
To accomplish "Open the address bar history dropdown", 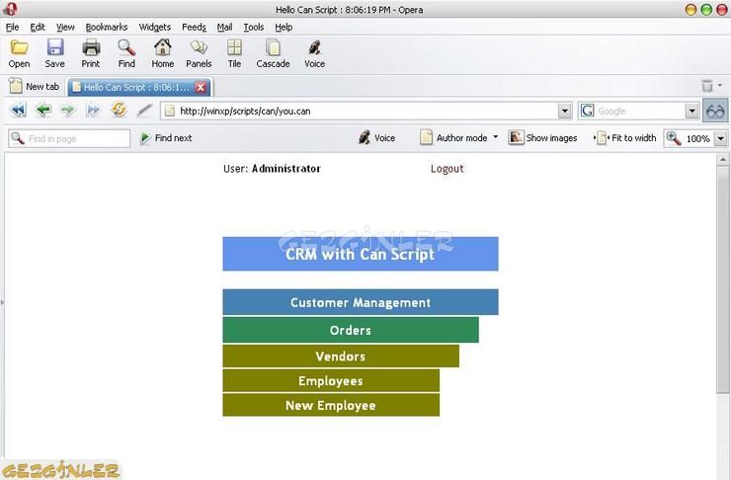I will 565,111.
